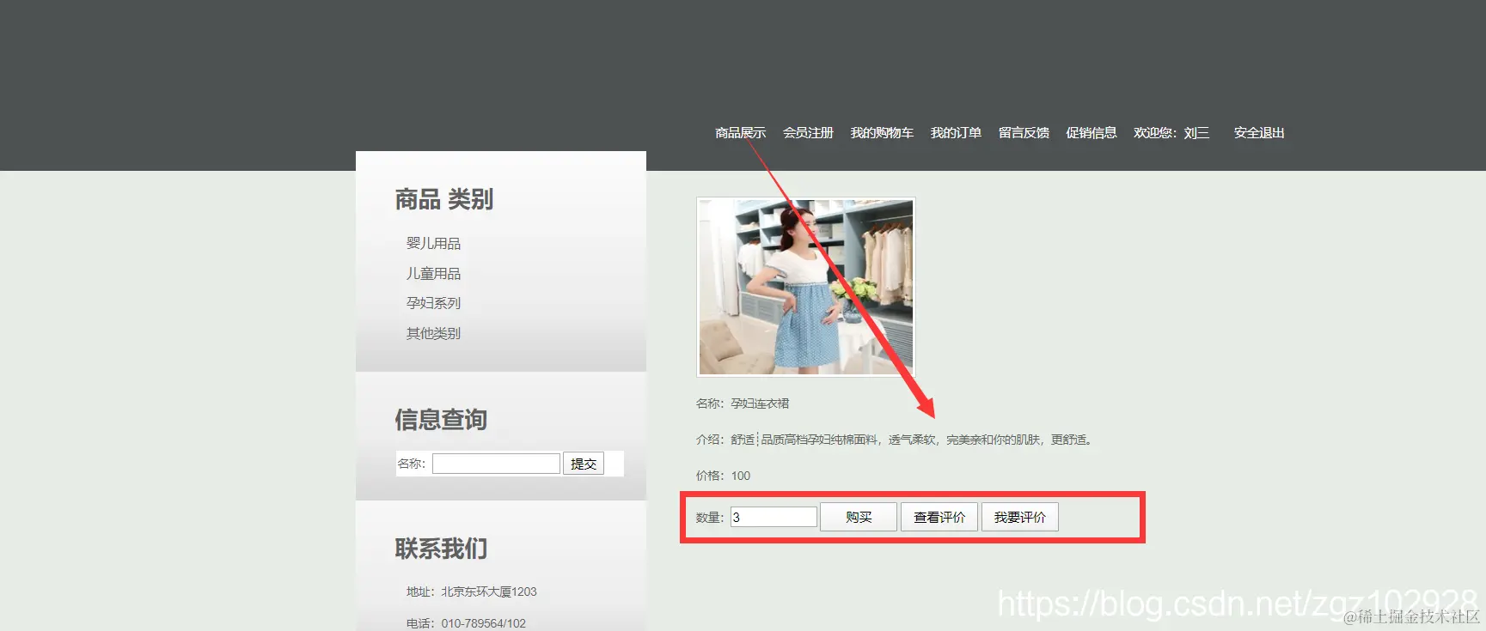The height and width of the screenshot is (631, 1486).
Task: Click the address line 北京东环大厦1203
Action: pyautogui.click(x=489, y=592)
